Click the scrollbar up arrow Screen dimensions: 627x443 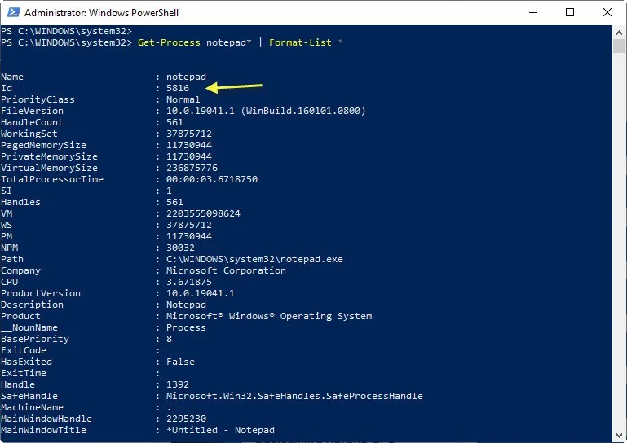(x=619, y=33)
